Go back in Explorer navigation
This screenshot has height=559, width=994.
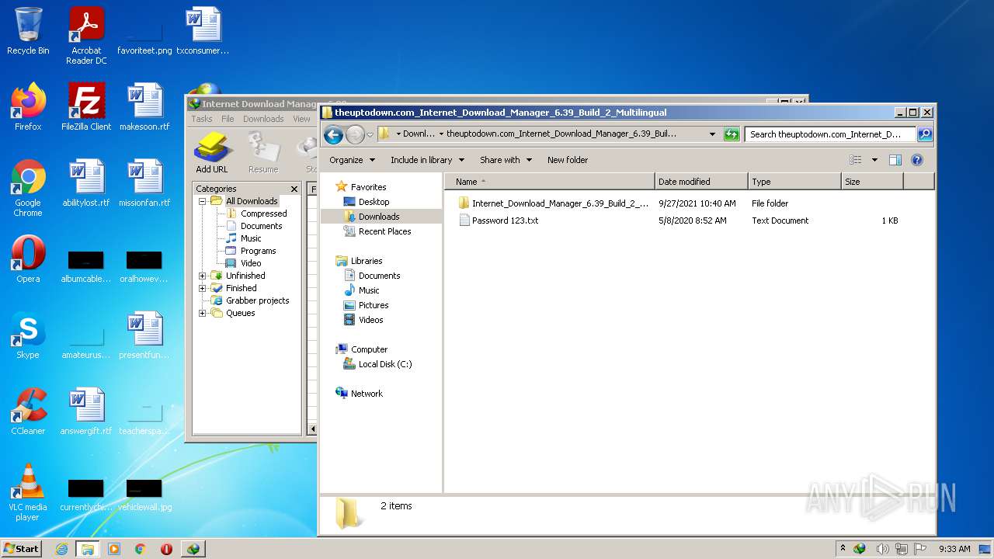(x=333, y=135)
